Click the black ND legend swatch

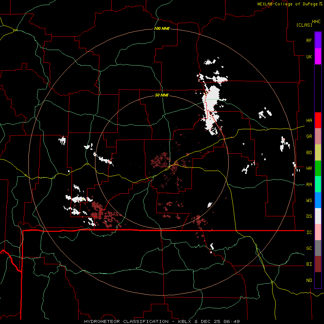[318, 280]
